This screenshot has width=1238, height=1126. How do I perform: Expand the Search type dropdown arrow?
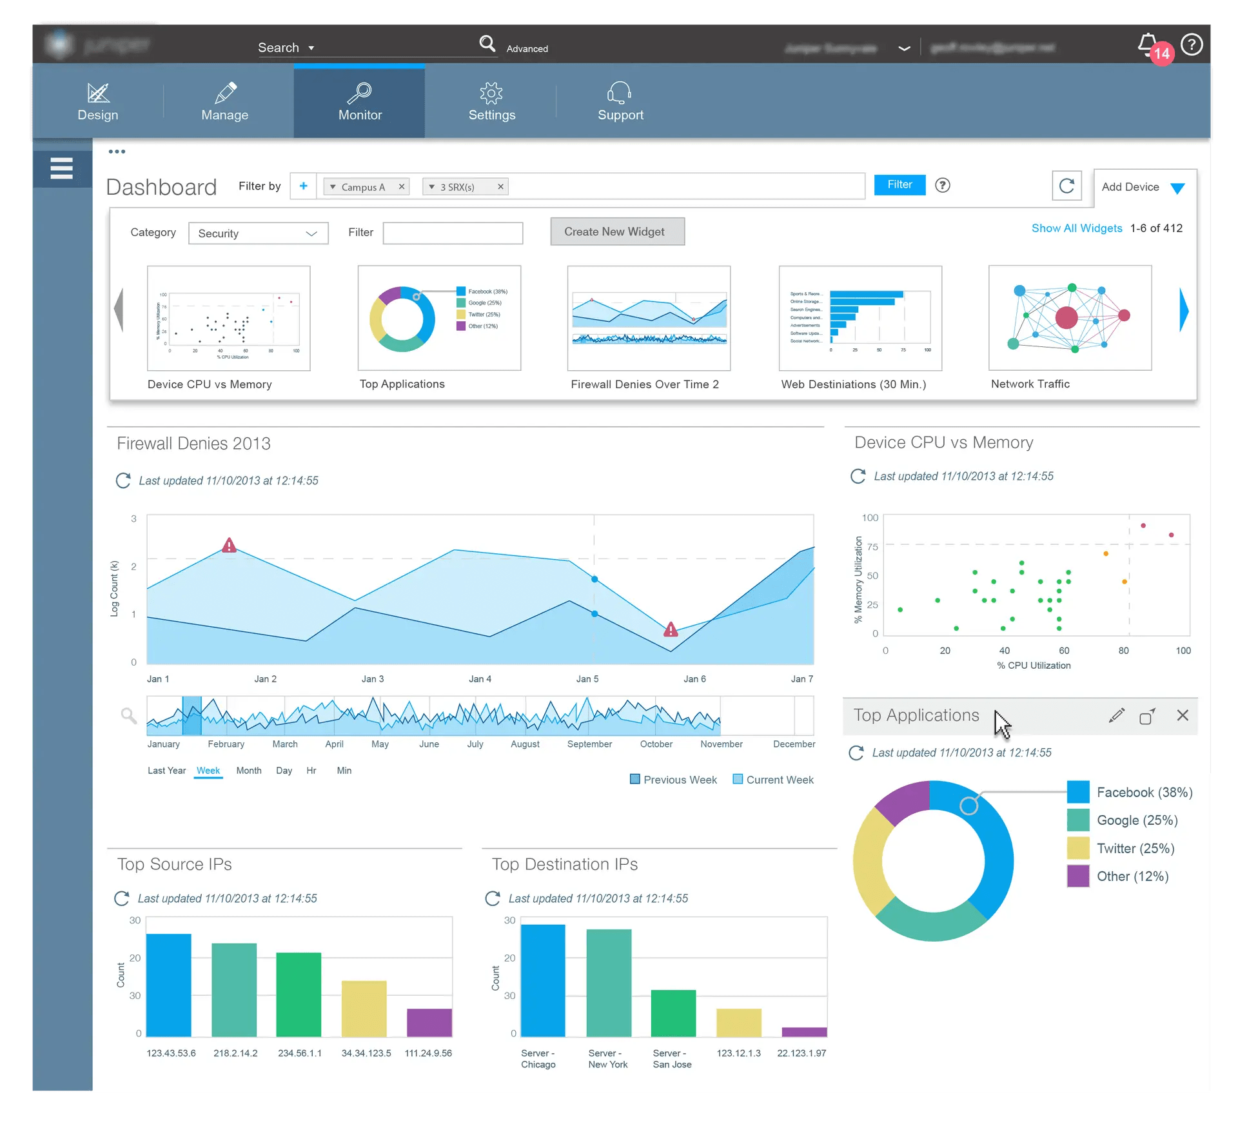click(x=311, y=48)
